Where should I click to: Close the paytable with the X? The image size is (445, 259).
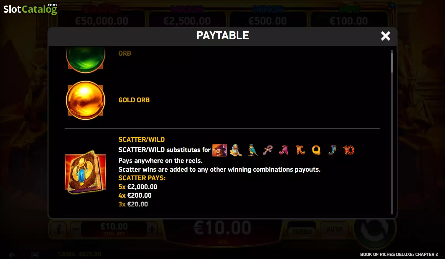tap(385, 36)
